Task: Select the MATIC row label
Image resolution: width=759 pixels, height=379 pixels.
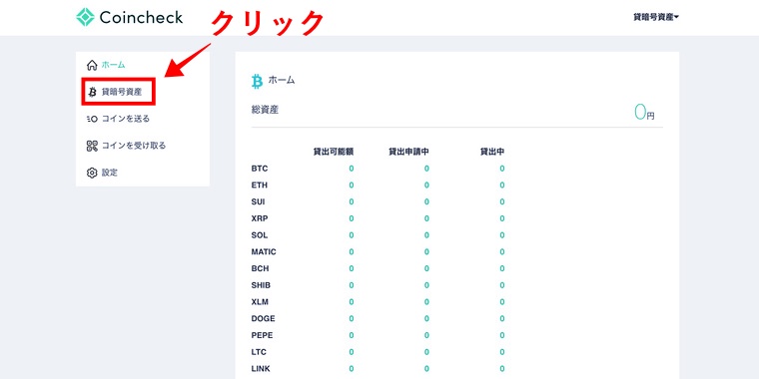Action: (264, 252)
